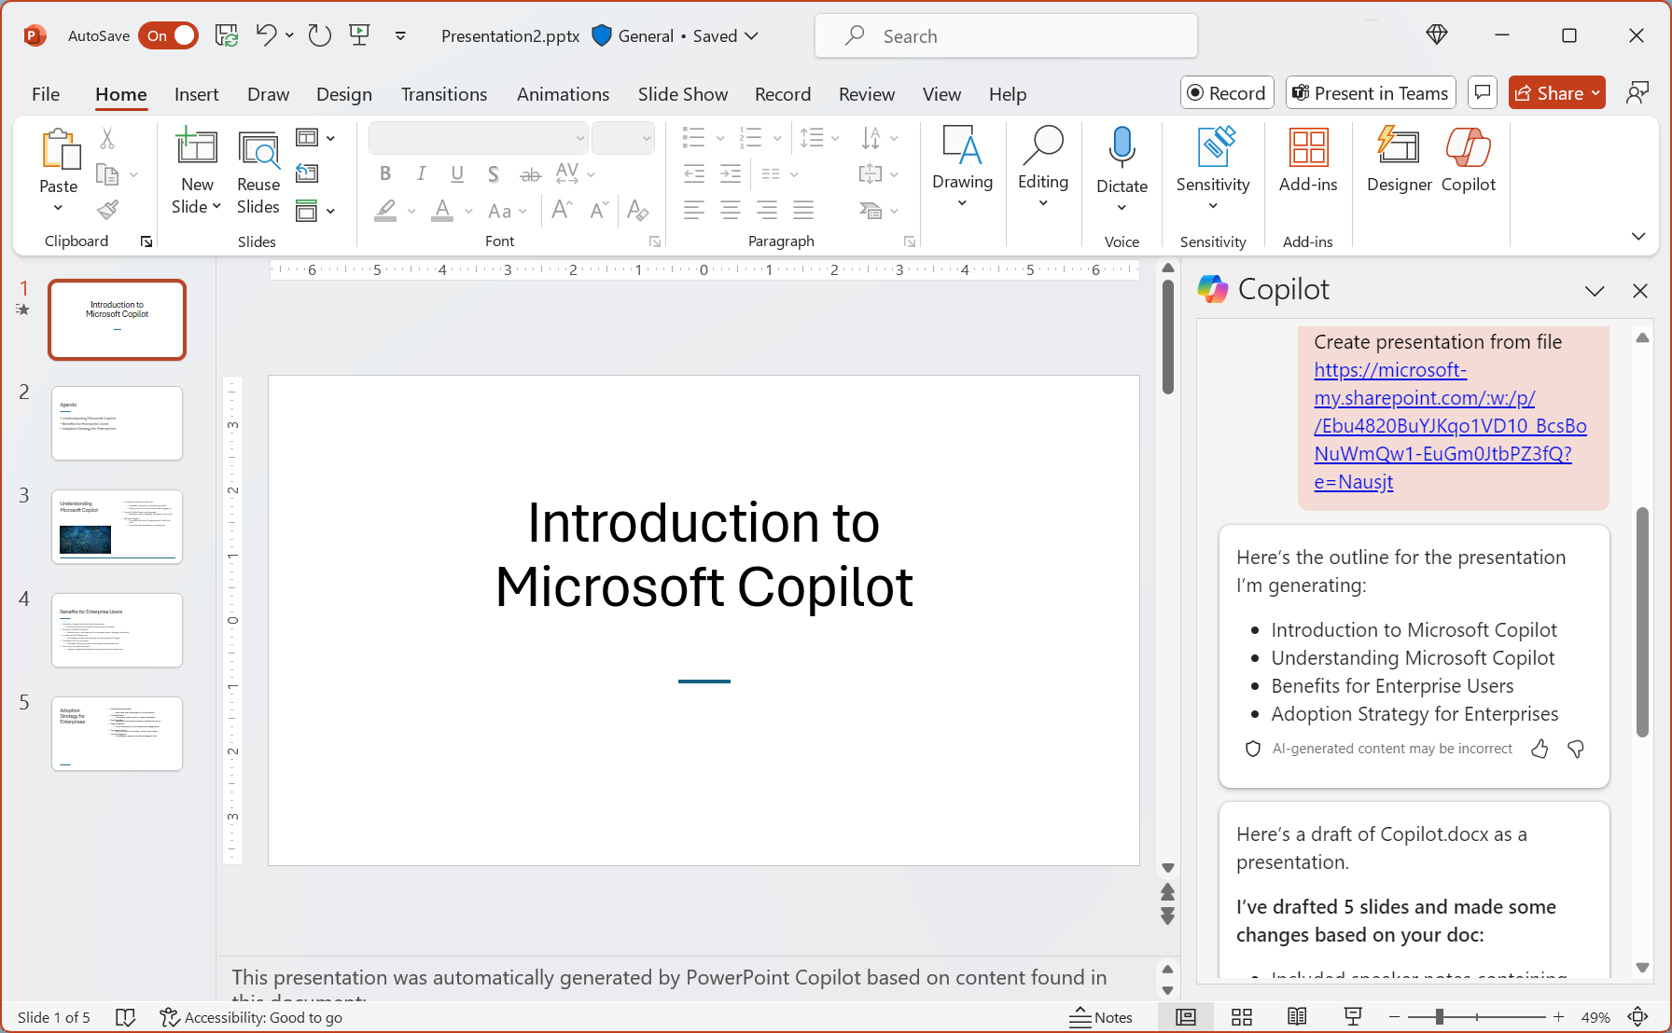Open the SharePoint file link
Image resolution: width=1672 pixels, height=1033 pixels.
pyautogui.click(x=1450, y=426)
